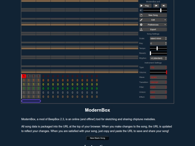Select the red channel second bar cell

click(29, 76)
